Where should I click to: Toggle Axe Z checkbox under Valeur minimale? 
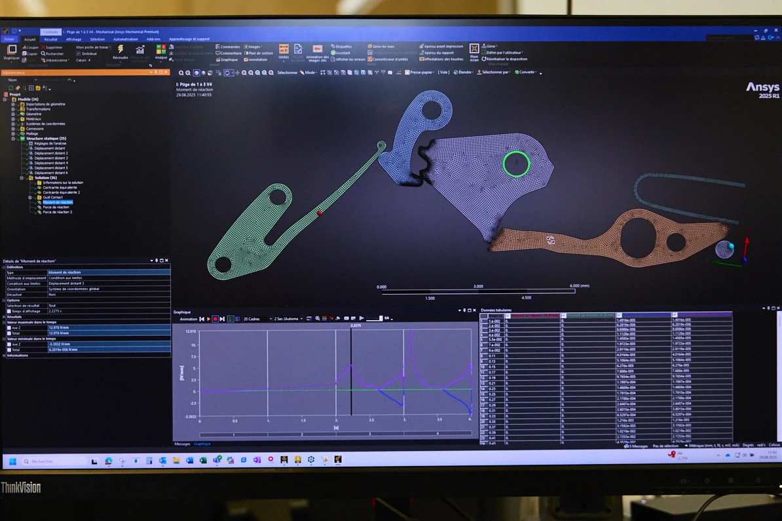tap(9, 344)
